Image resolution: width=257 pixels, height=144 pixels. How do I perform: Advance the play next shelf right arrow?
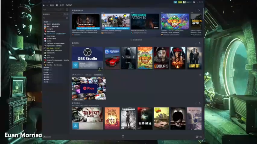pos(199,103)
